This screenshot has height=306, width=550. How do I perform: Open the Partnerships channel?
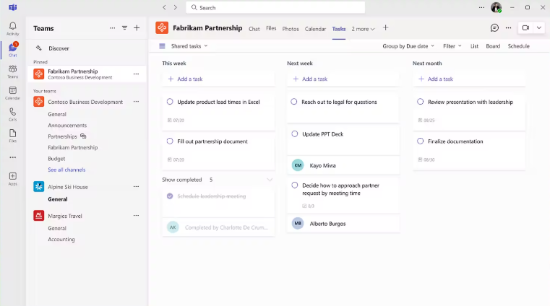(62, 136)
